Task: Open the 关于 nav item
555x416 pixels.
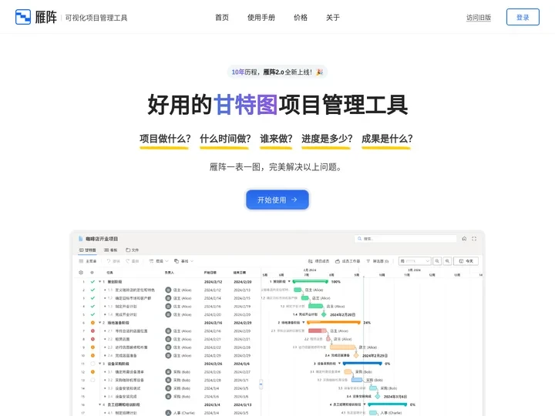Action: click(x=333, y=17)
